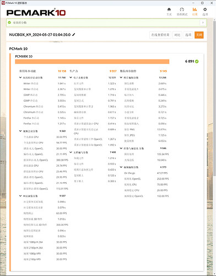Click the green check icon in the banner
This screenshot has height=276, width=216.
coord(9,23)
